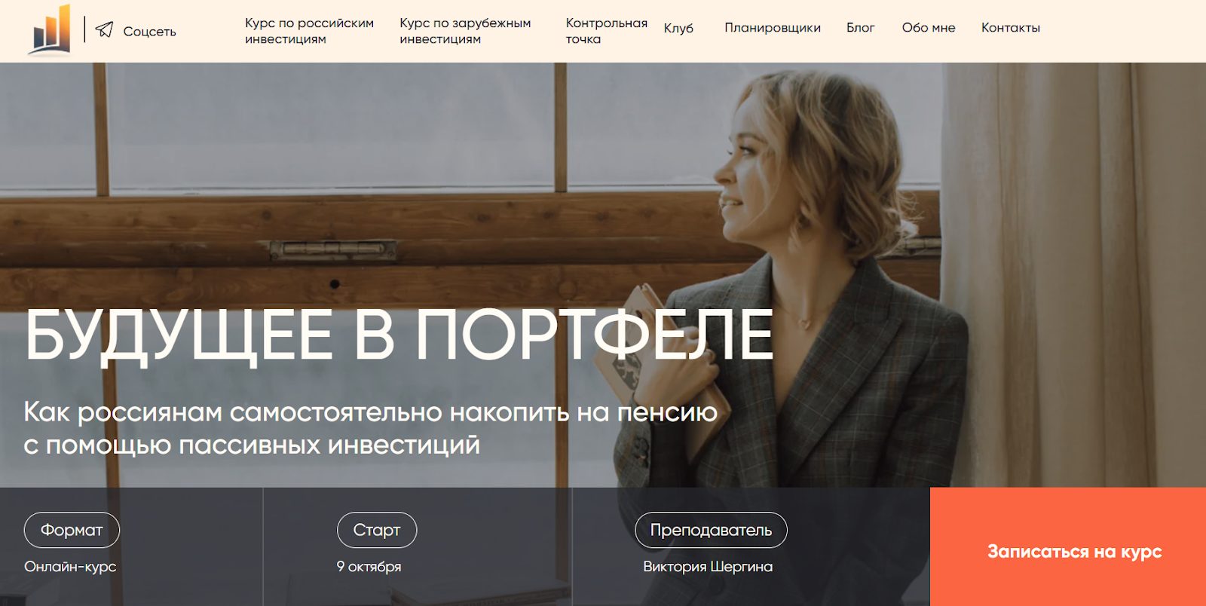Select the Клуб menu item
Screen dimensions: 1206x606
(678, 28)
